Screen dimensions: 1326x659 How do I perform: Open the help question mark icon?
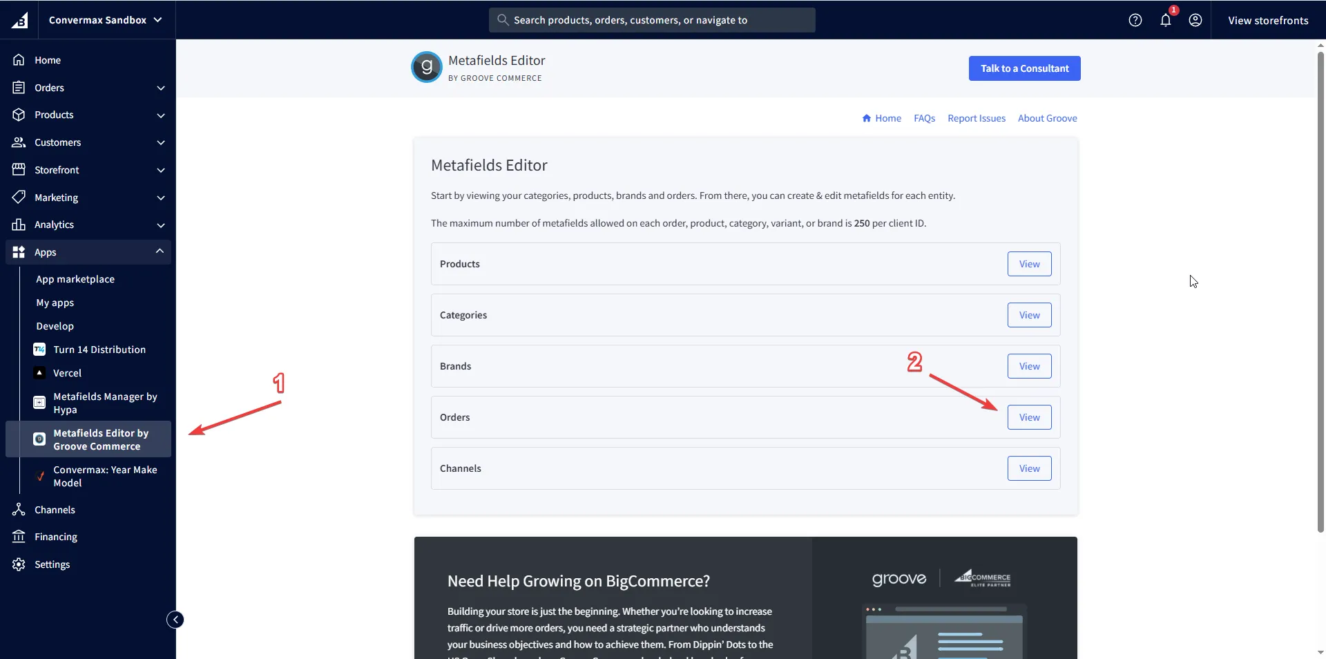pyautogui.click(x=1135, y=20)
